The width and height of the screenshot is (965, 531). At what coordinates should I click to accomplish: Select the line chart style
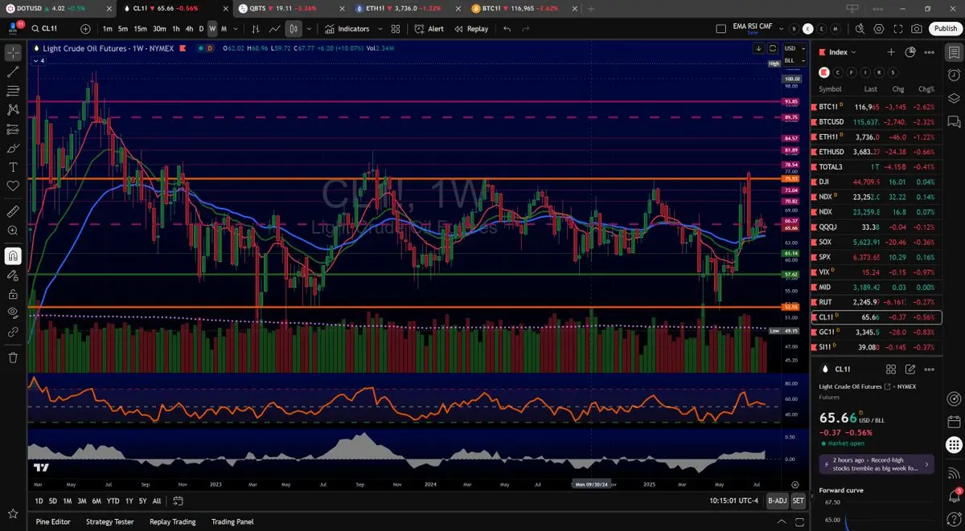pos(275,28)
